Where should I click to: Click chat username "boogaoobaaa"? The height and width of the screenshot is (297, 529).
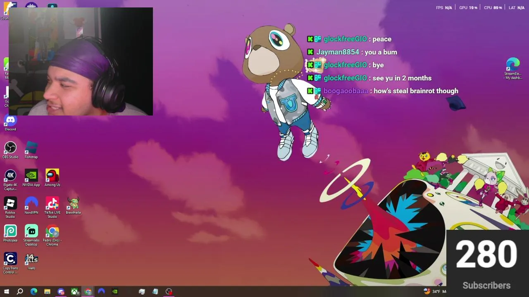click(346, 91)
